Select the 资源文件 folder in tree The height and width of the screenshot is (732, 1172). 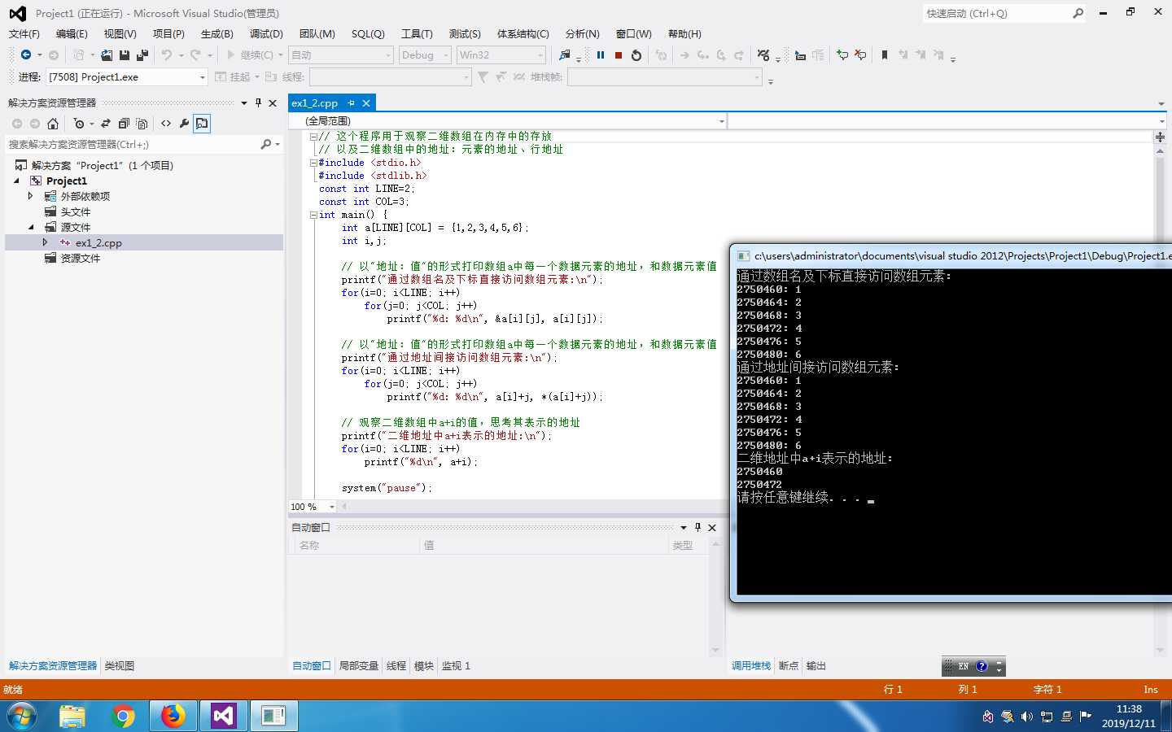81,258
